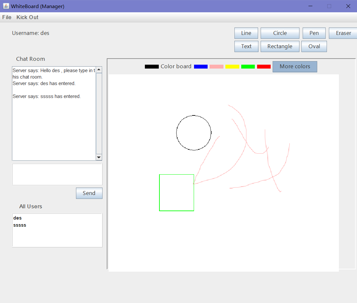Select the Circle drawing tool
Viewport: 357px width, 303px height.
280,33
